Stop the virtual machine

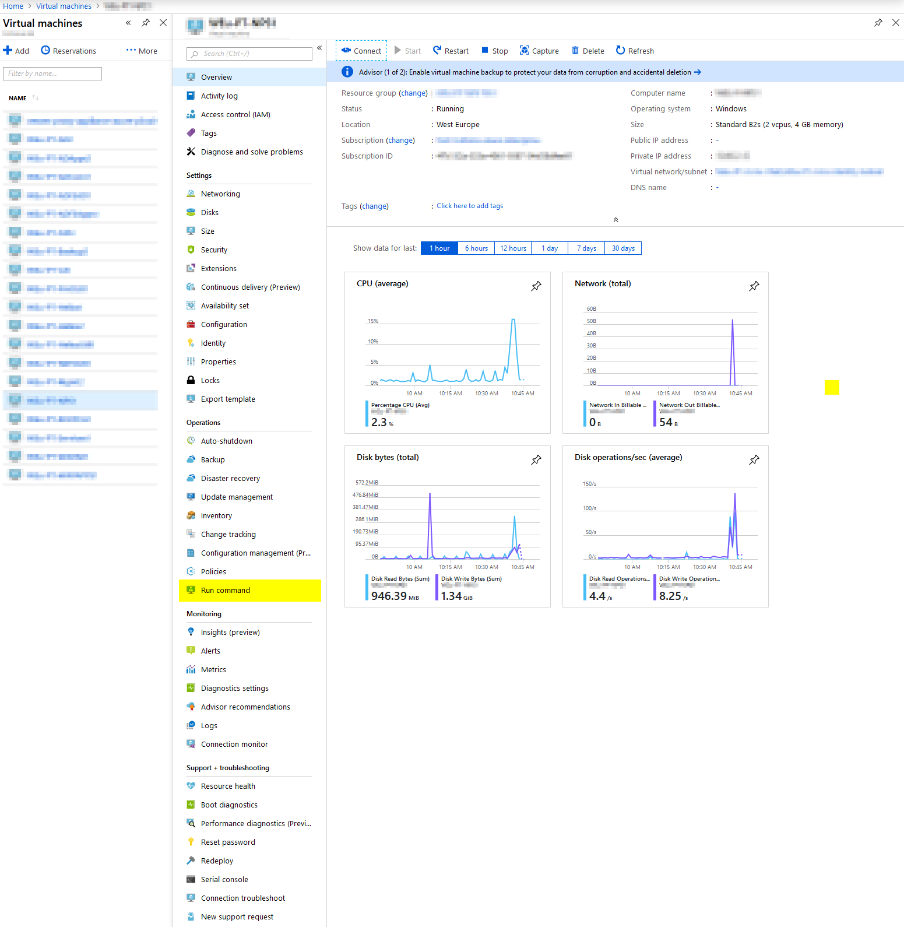coord(494,51)
